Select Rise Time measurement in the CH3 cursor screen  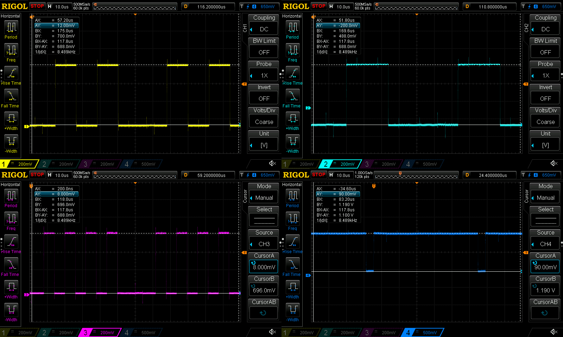tap(11, 245)
